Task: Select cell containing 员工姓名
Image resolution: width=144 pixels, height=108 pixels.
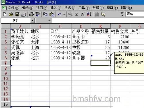Action: click(x=20, y=31)
